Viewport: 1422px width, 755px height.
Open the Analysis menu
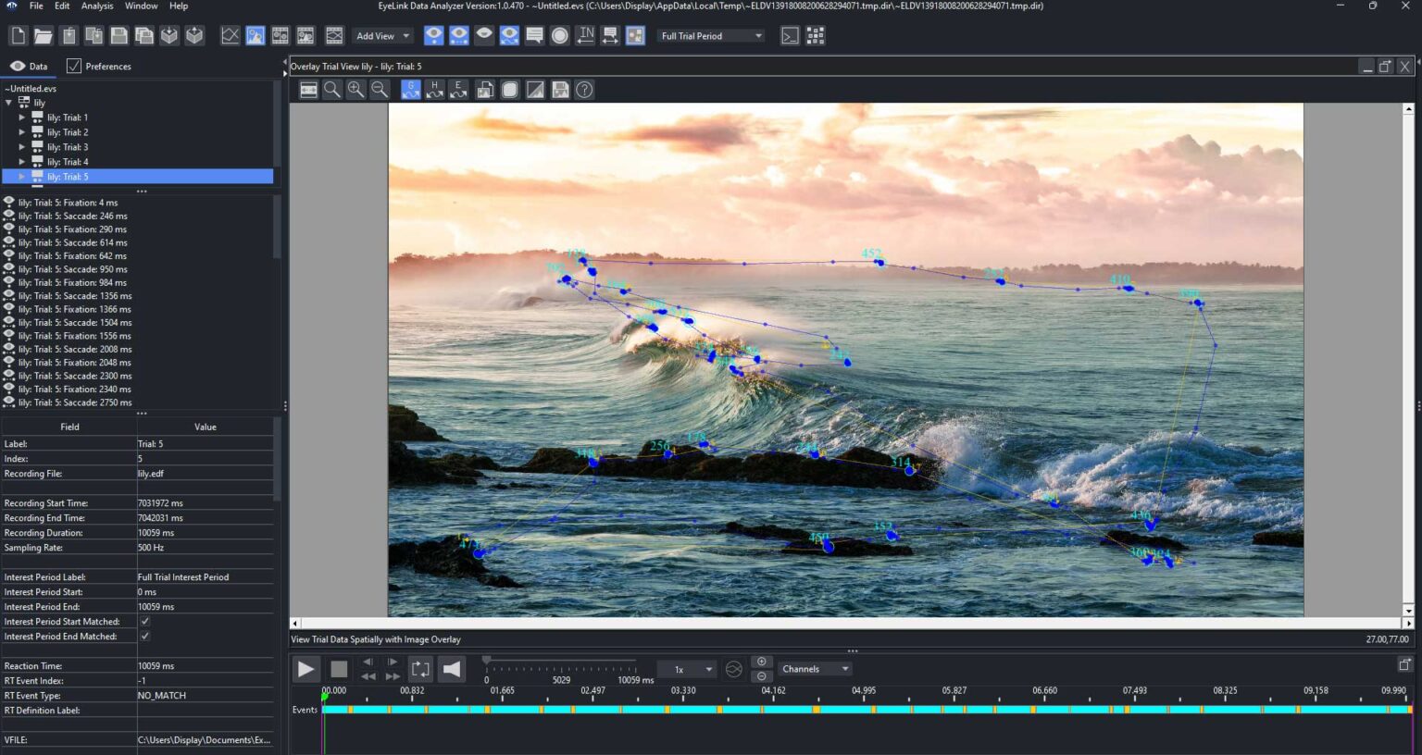click(x=97, y=6)
